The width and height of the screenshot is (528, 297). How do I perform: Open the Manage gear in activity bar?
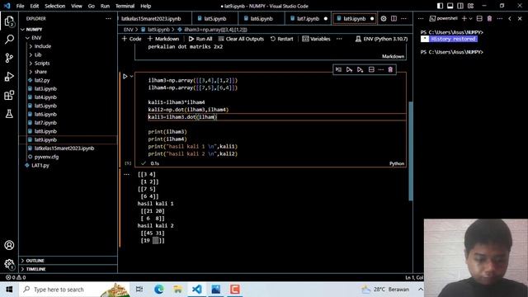click(9, 264)
